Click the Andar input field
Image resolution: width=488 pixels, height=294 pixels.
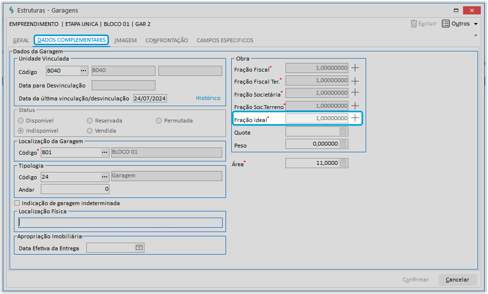pos(75,189)
